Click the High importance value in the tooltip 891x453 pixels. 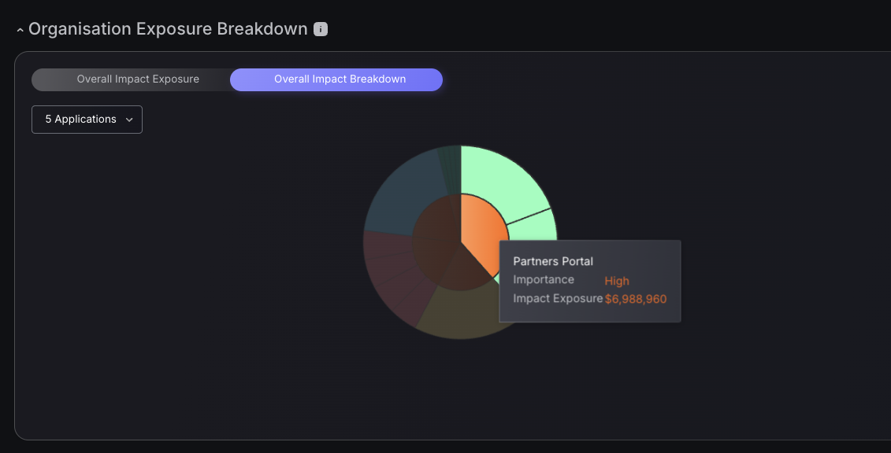[617, 282]
